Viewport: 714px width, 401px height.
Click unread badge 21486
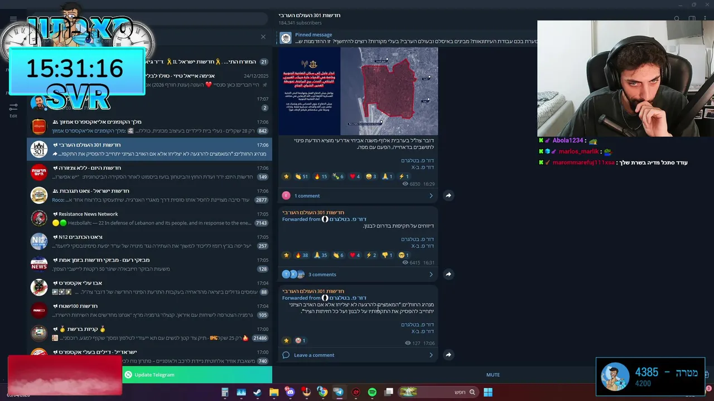(260, 338)
